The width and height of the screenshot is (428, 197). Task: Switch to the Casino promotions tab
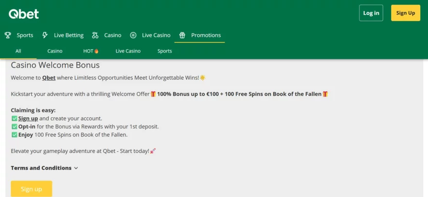point(55,51)
